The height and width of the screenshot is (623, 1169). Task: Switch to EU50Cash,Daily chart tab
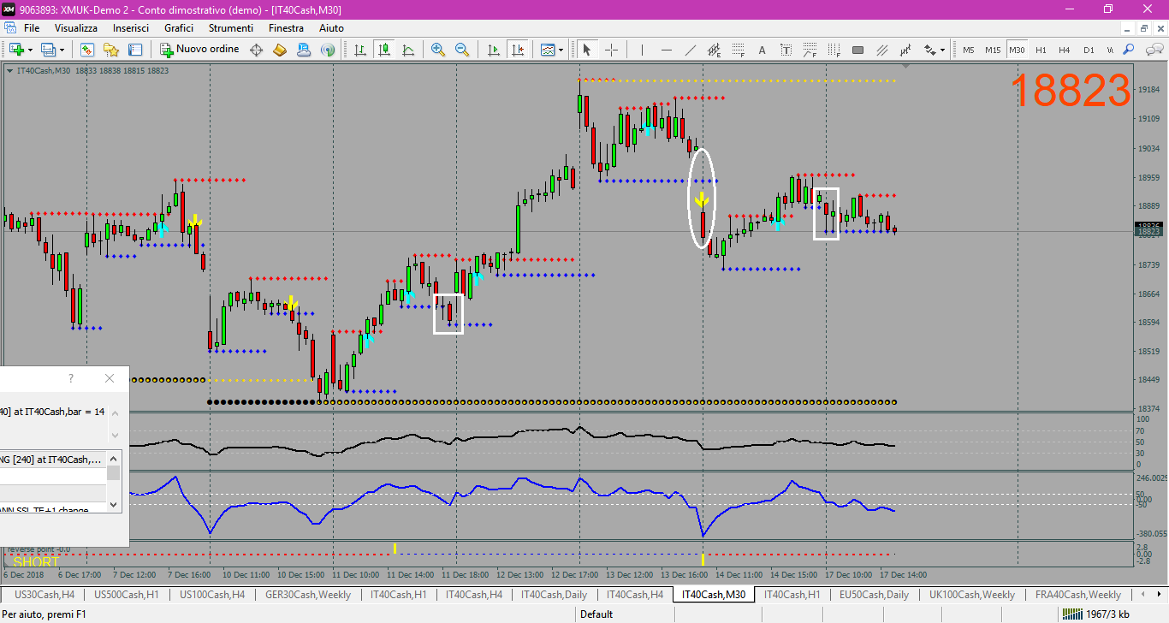(873, 595)
